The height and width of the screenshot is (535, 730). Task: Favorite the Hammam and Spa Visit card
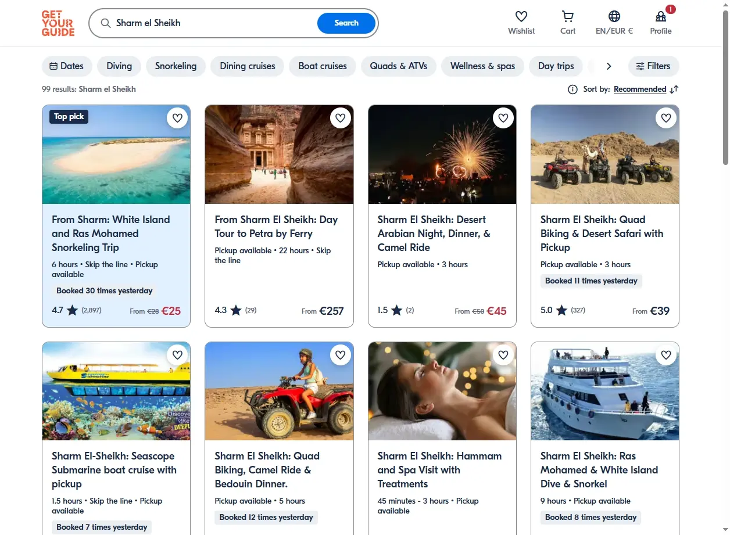pos(503,354)
